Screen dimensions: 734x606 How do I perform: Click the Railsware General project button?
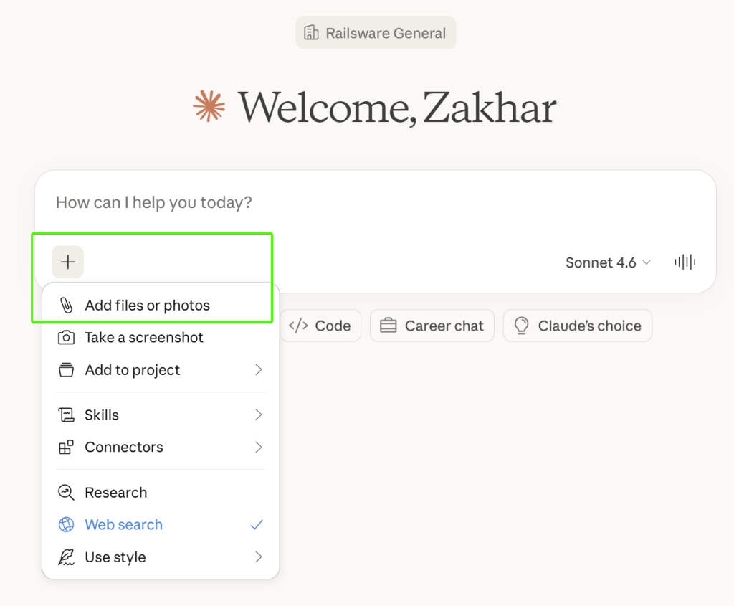(376, 32)
